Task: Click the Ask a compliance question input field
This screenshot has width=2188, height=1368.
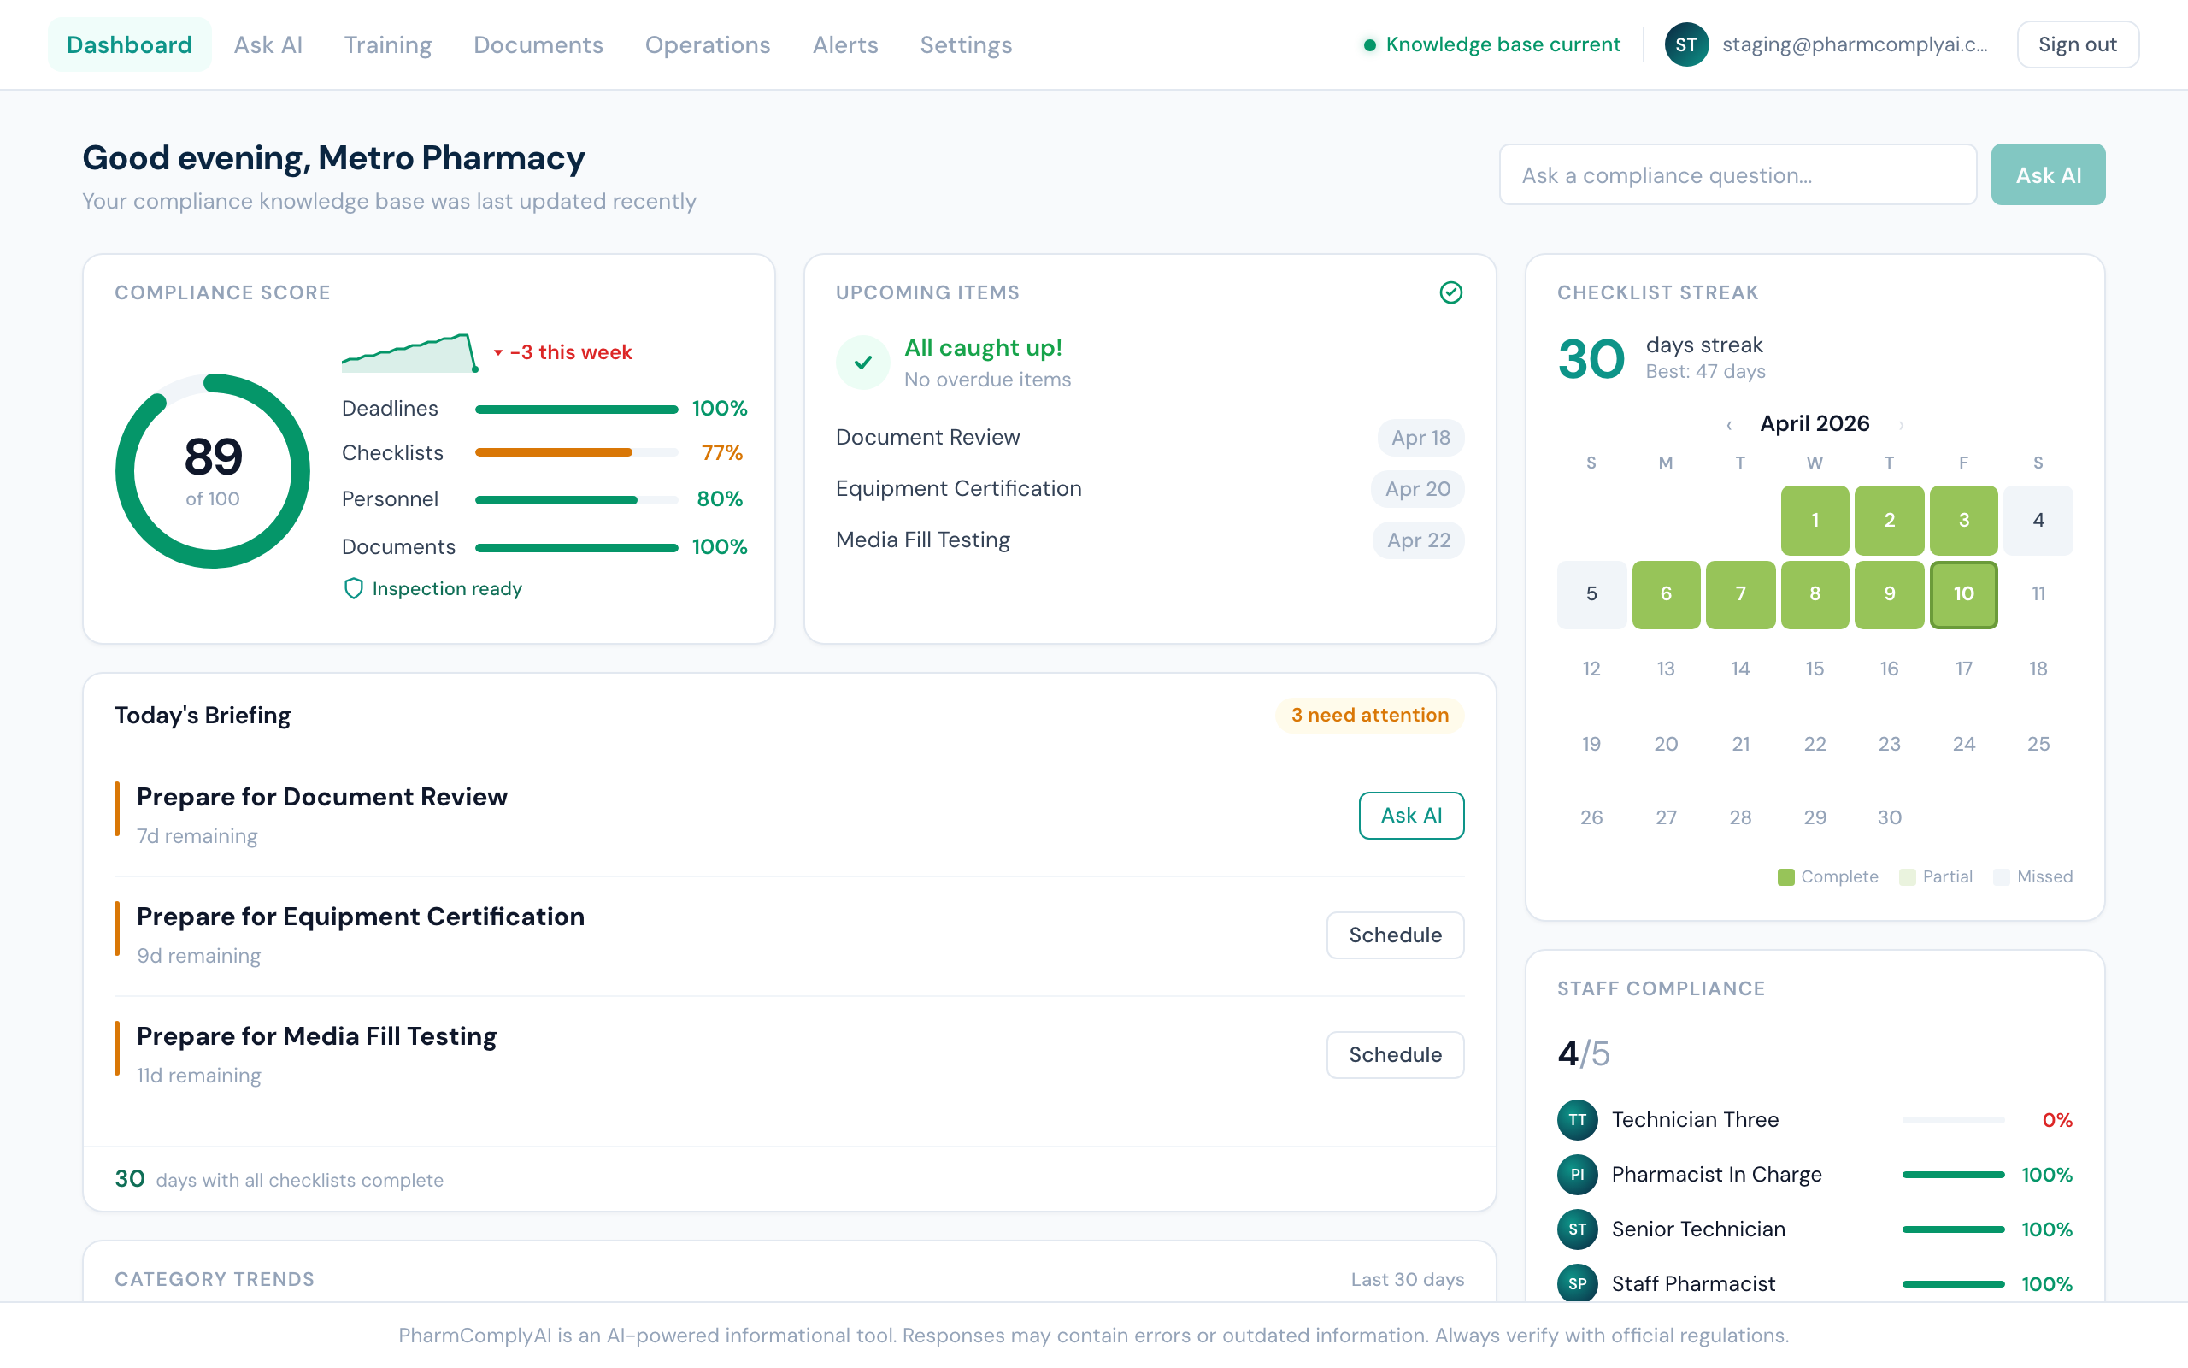Action: [x=1737, y=174]
